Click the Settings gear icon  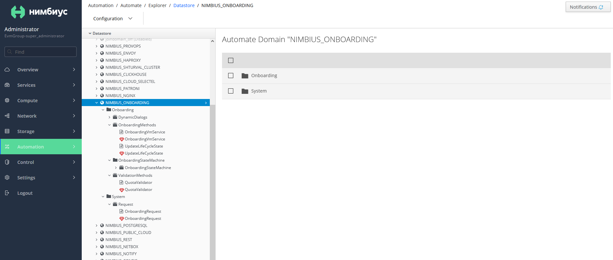(7, 177)
